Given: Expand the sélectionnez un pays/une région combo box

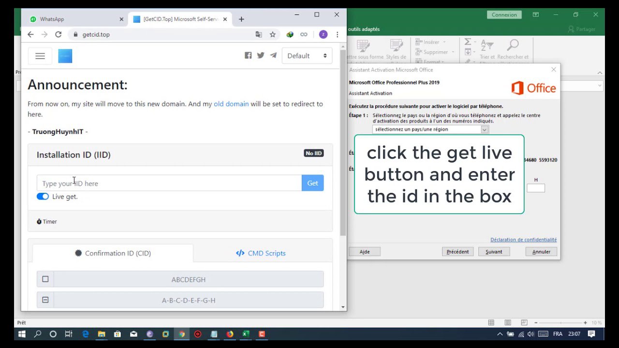Looking at the screenshot, I should pos(485,130).
